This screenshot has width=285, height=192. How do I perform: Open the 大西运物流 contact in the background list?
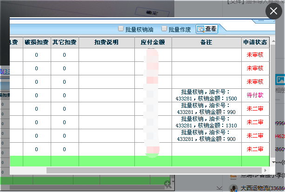pos(262,188)
